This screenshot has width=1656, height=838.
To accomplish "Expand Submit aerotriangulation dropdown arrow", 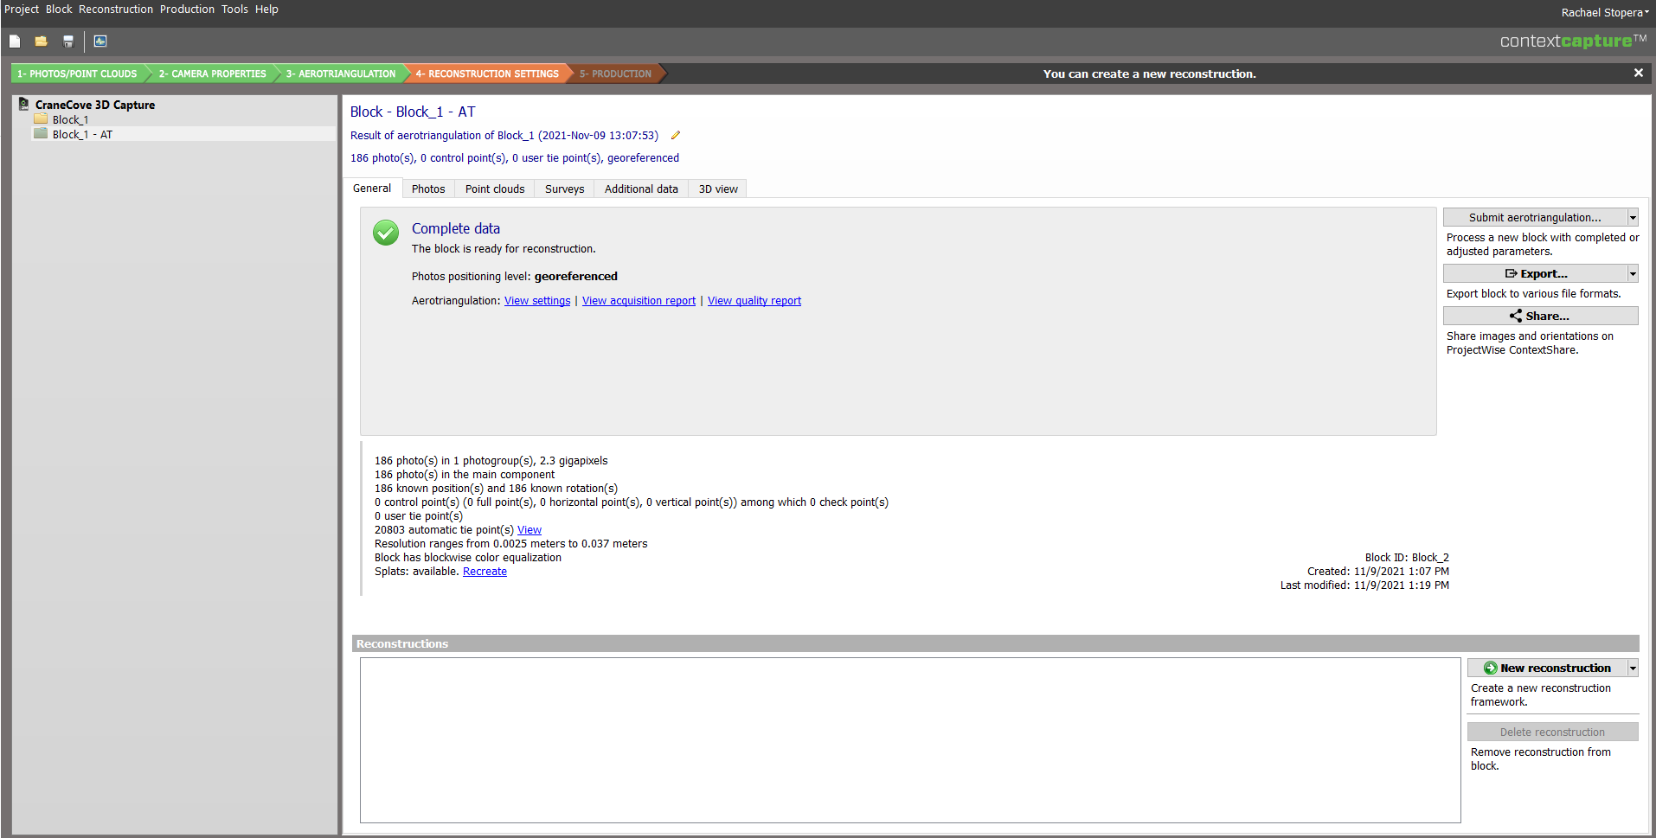I will click(x=1633, y=217).
